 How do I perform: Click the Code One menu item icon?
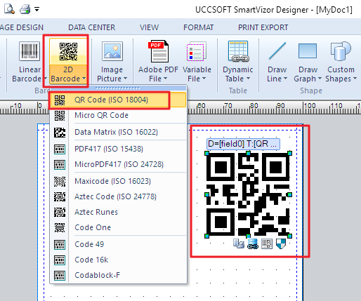[60, 227]
